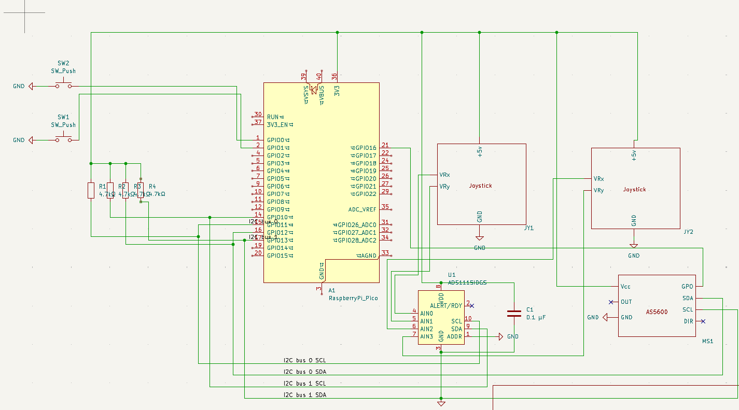The height and width of the screenshot is (410, 739).
Task: Select the AS5600 sensor name text
Action: (x=657, y=312)
